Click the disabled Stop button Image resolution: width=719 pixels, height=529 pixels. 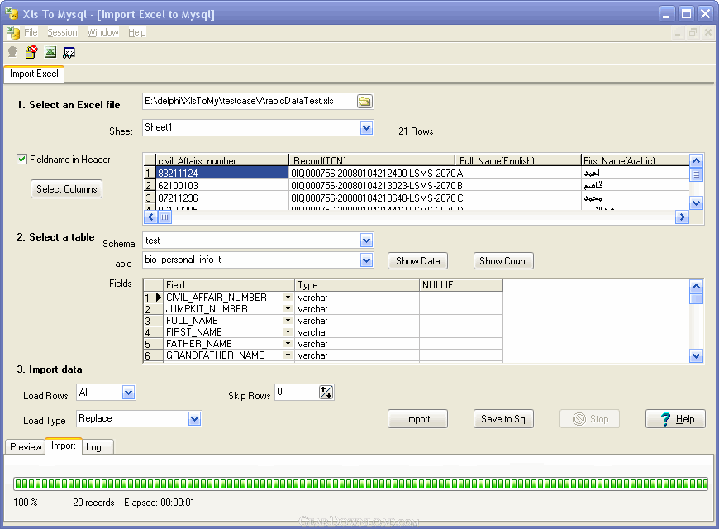click(589, 419)
